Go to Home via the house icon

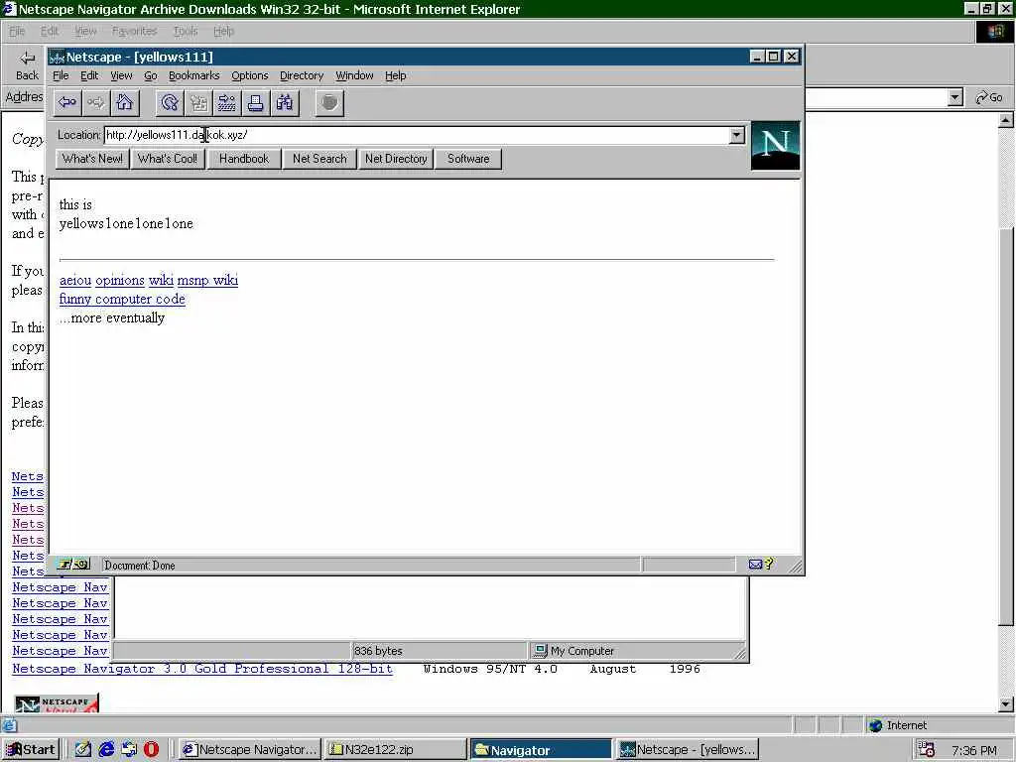(124, 102)
